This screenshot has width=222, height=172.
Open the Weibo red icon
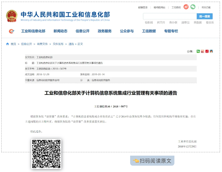(x=186, y=7)
